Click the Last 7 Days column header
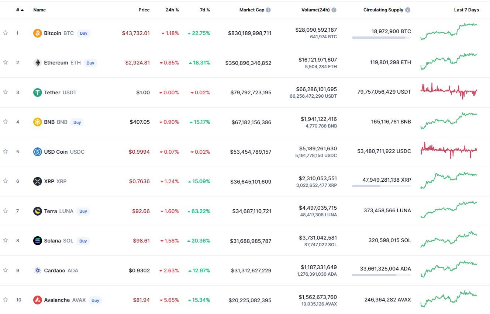 click(x=466, y=10)
